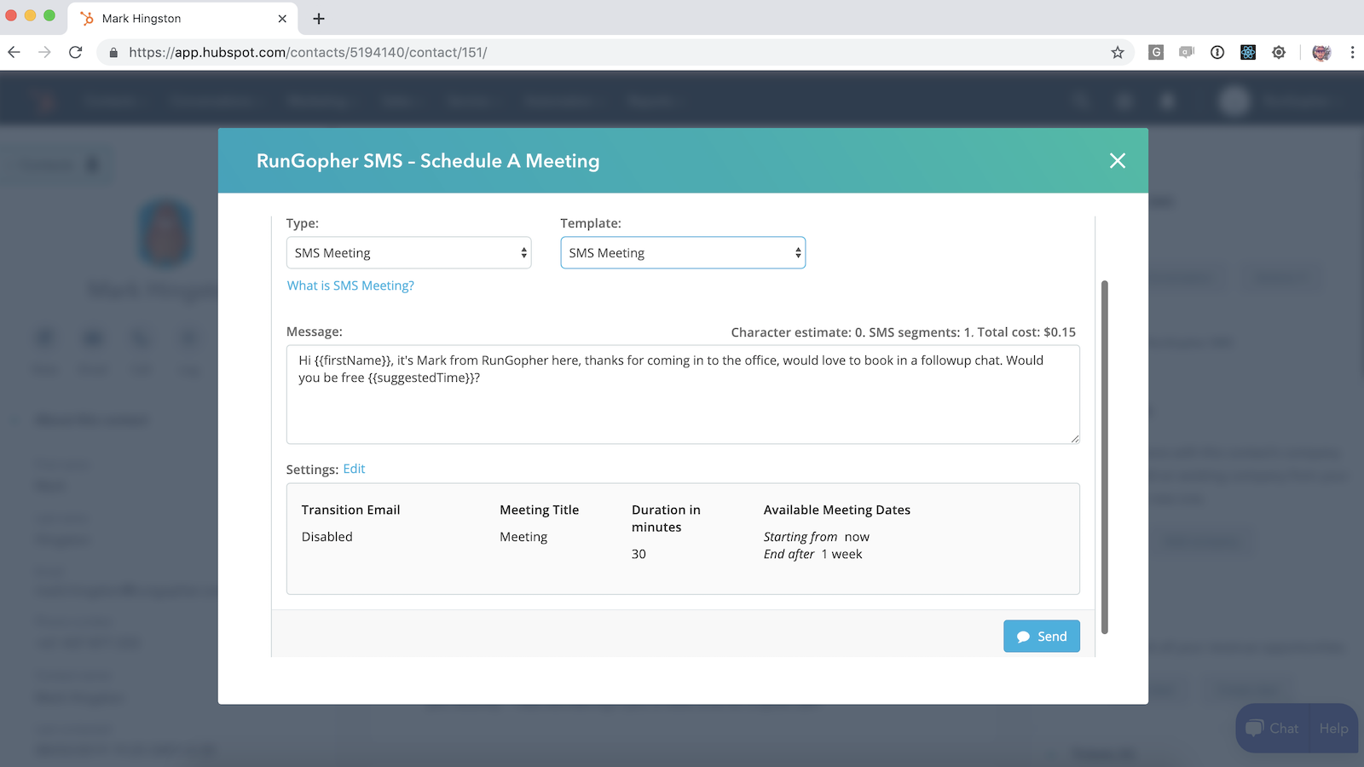Screen dimensions: 1364x767
Task: Reload the page
Action: [x=75, y=53]
